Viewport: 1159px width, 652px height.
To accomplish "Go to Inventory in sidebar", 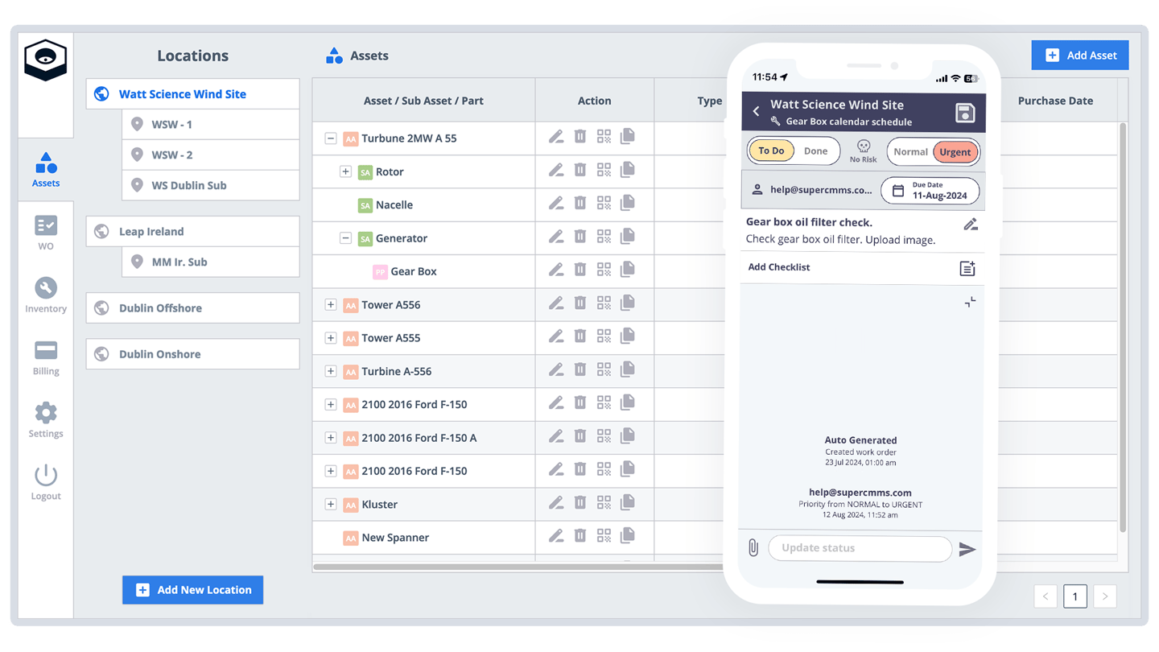I will pyautogui.click(x=46, y=295).
